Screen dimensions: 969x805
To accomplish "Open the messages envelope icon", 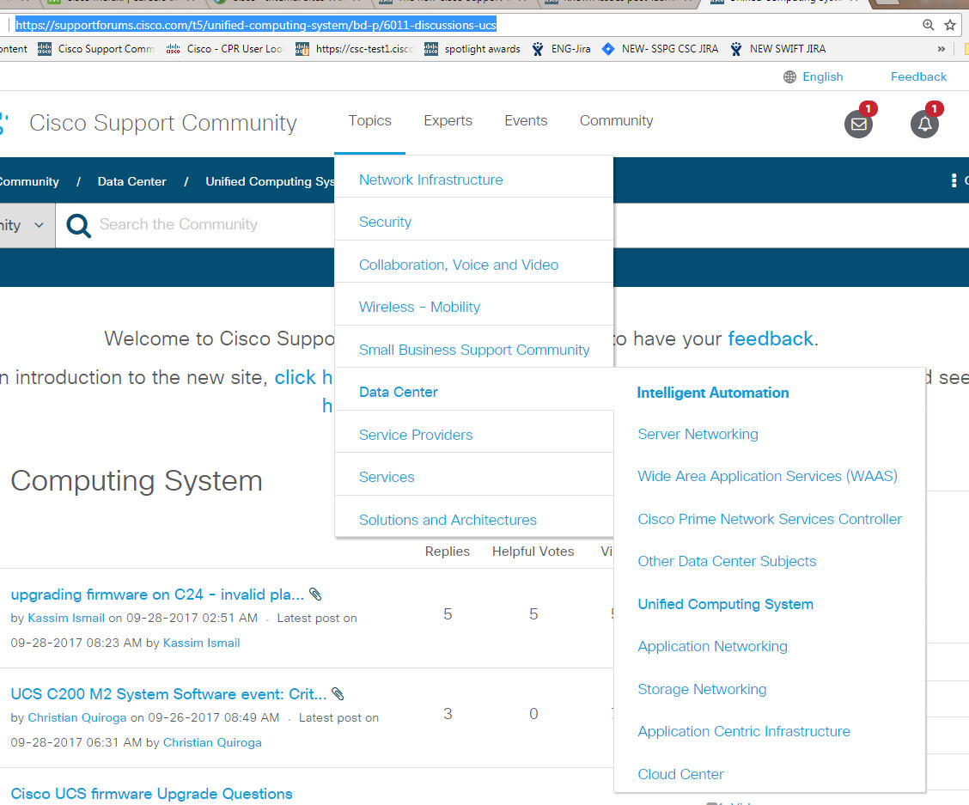I will pyautogui.click(x=858, y=125).
